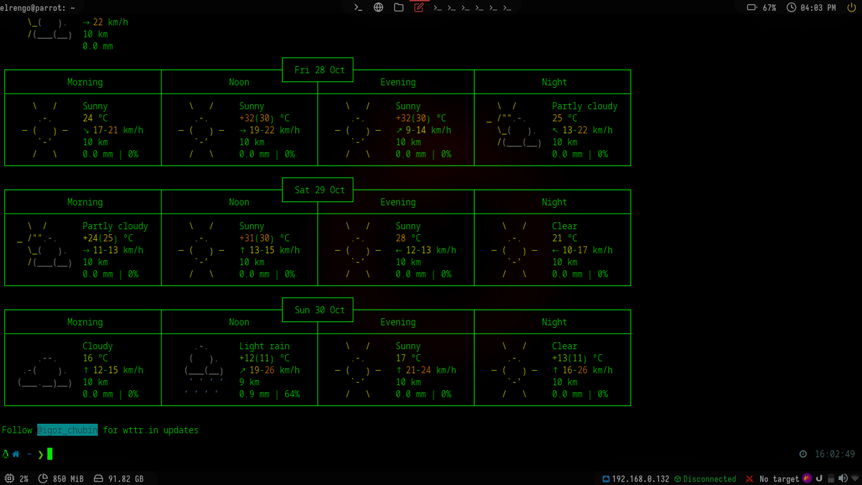Click the 17 °C temperature on Sunday evening
Viewport: 862px width, 485px height.
[x=408, y=358]
